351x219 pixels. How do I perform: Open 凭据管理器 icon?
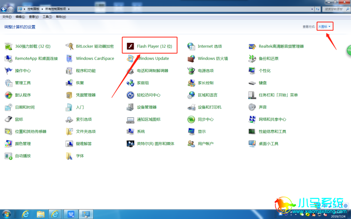tap(70, 95)
